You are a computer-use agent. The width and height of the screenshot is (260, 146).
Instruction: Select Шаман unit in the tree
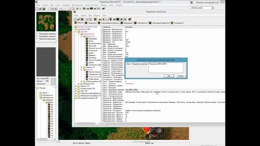click(91, 62)
